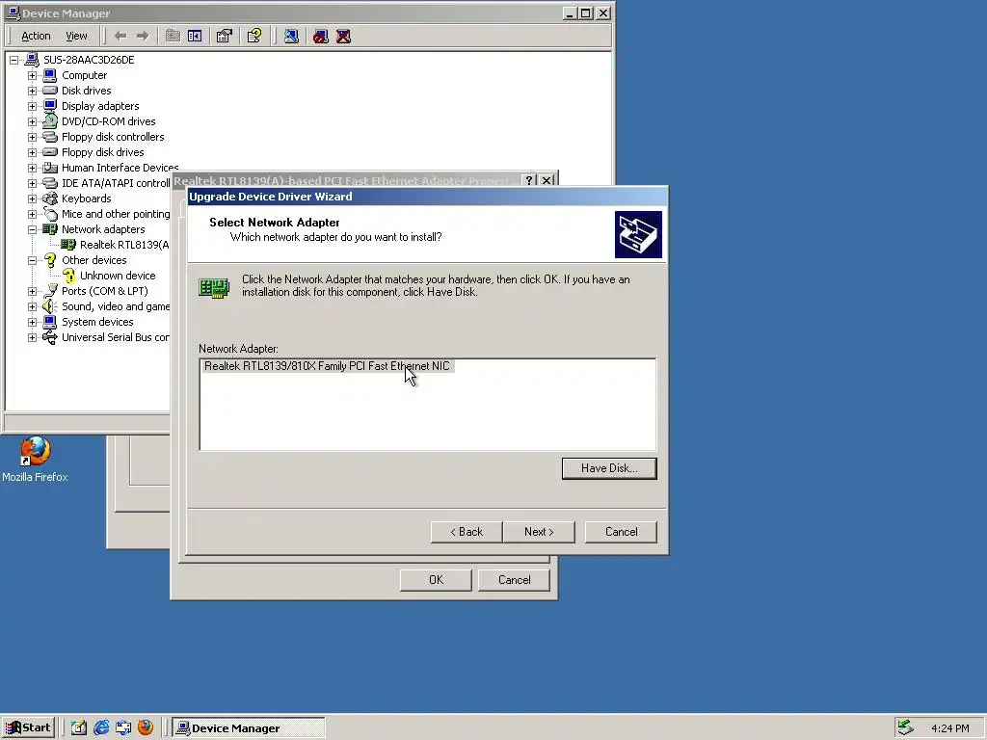The width and height of the screenshot is (987, 740).
Task: Click the Back arrow in Device Manager toolbar
Action: point(120,36)
